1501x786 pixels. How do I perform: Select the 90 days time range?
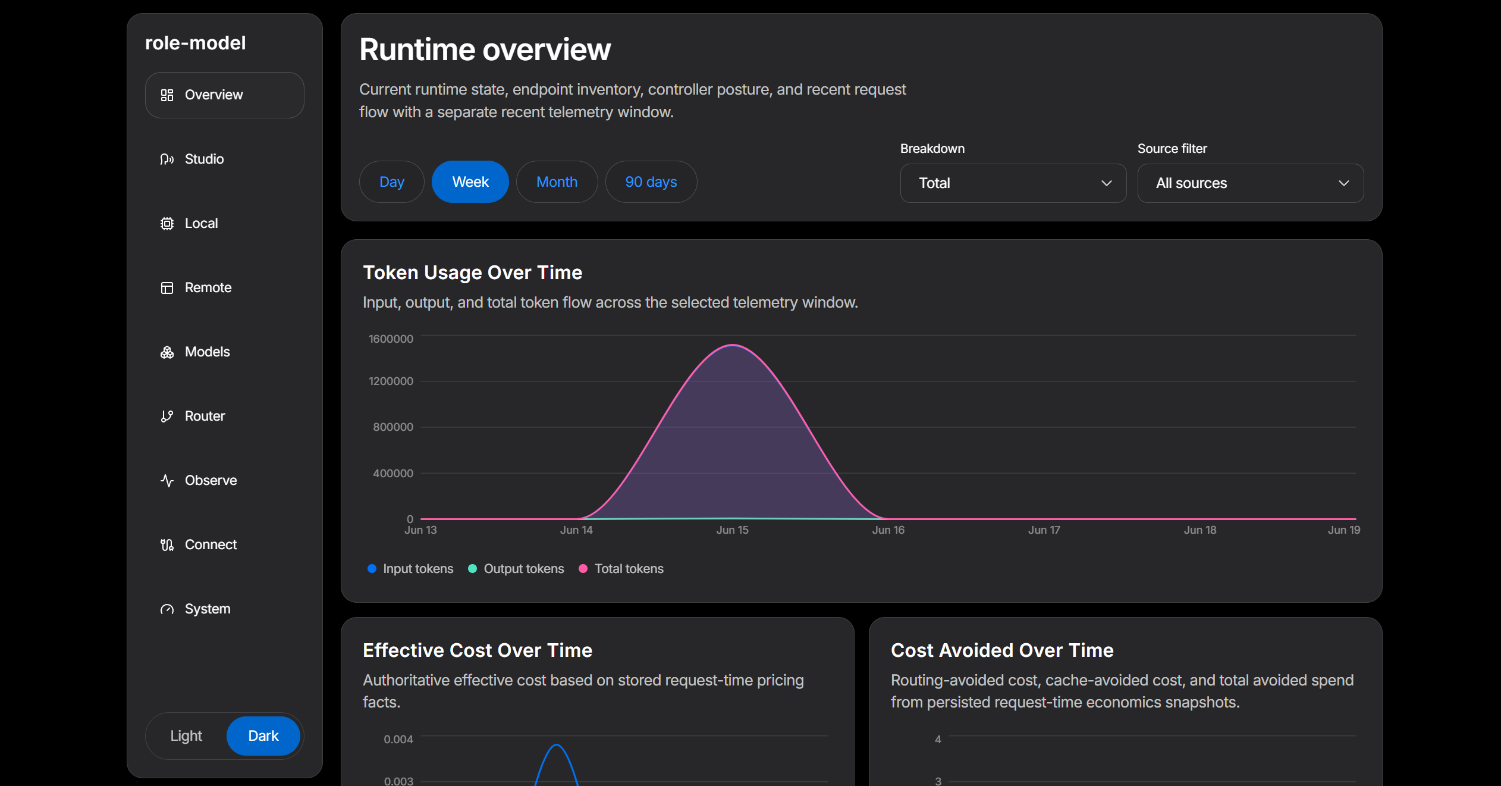pos(651,182)
